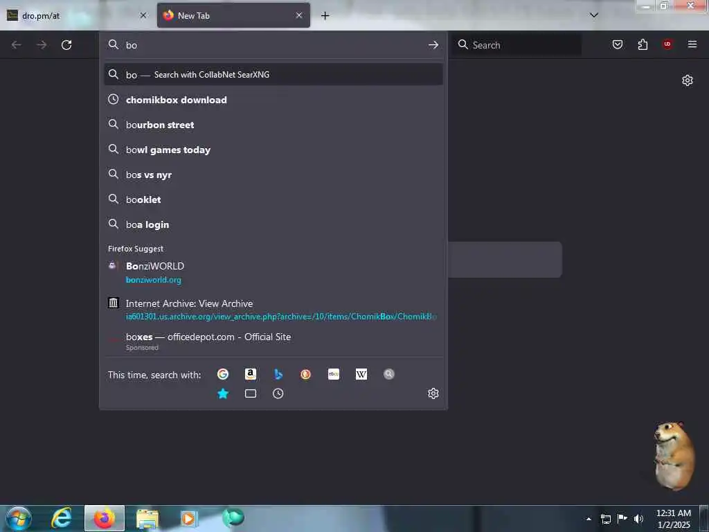The image size is (709, 532).
Task: Click the hamster desktop mascot
Action: coord(674,456)
